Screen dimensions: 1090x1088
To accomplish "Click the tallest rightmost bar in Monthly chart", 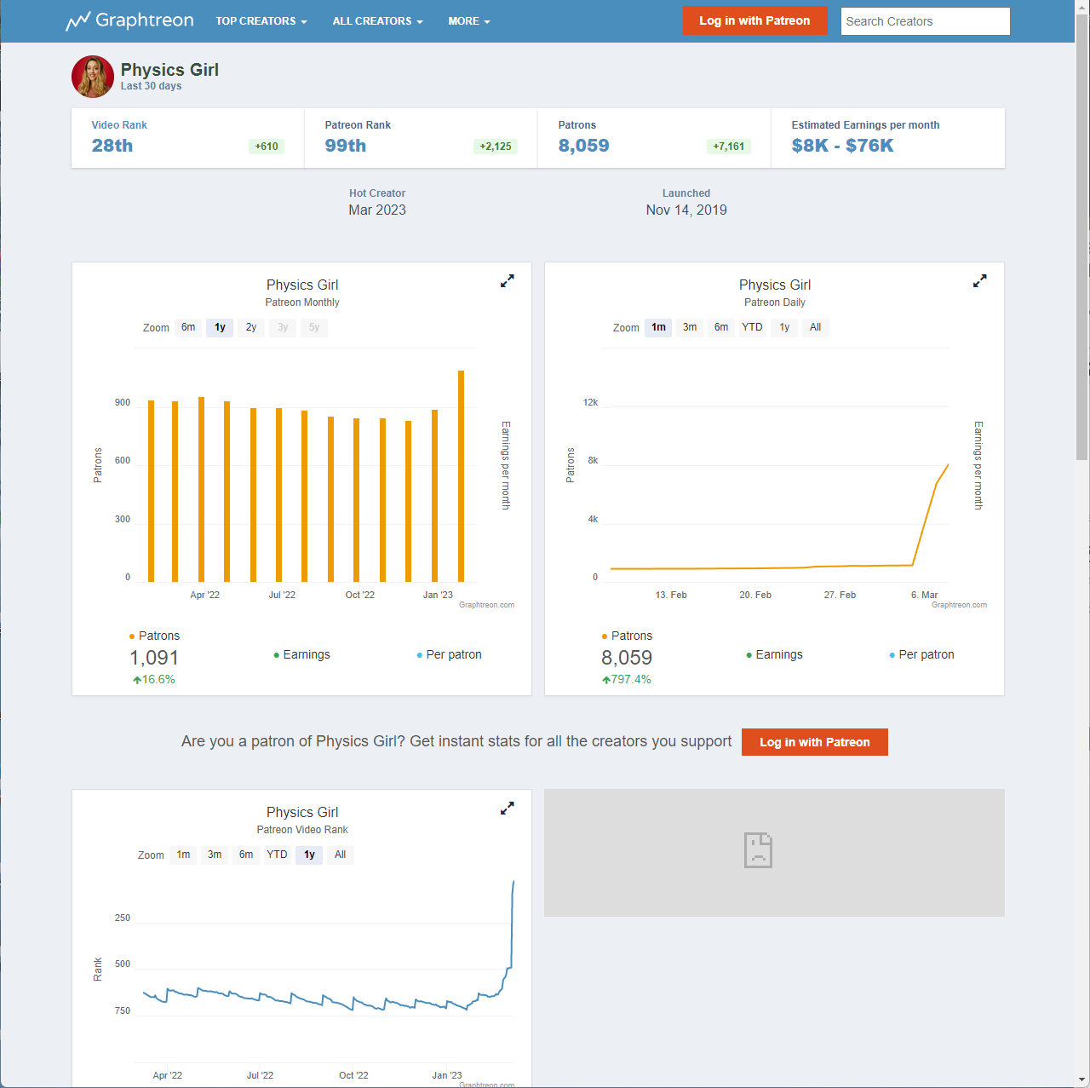I will (462, 476).
